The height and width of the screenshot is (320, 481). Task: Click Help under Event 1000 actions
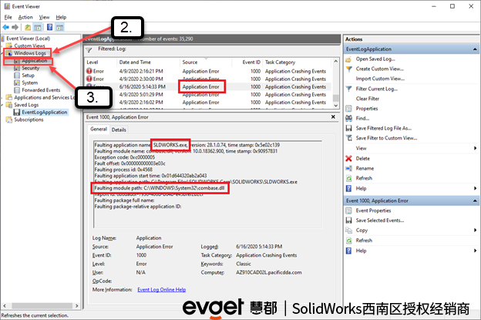click(361, 251)
